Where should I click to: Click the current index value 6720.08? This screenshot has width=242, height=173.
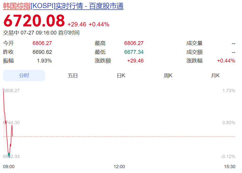tap(34, 21)
